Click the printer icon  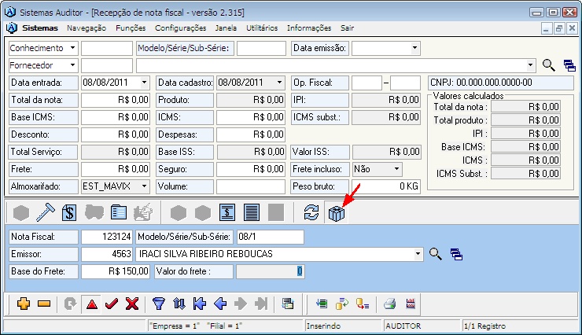[389, 304]
